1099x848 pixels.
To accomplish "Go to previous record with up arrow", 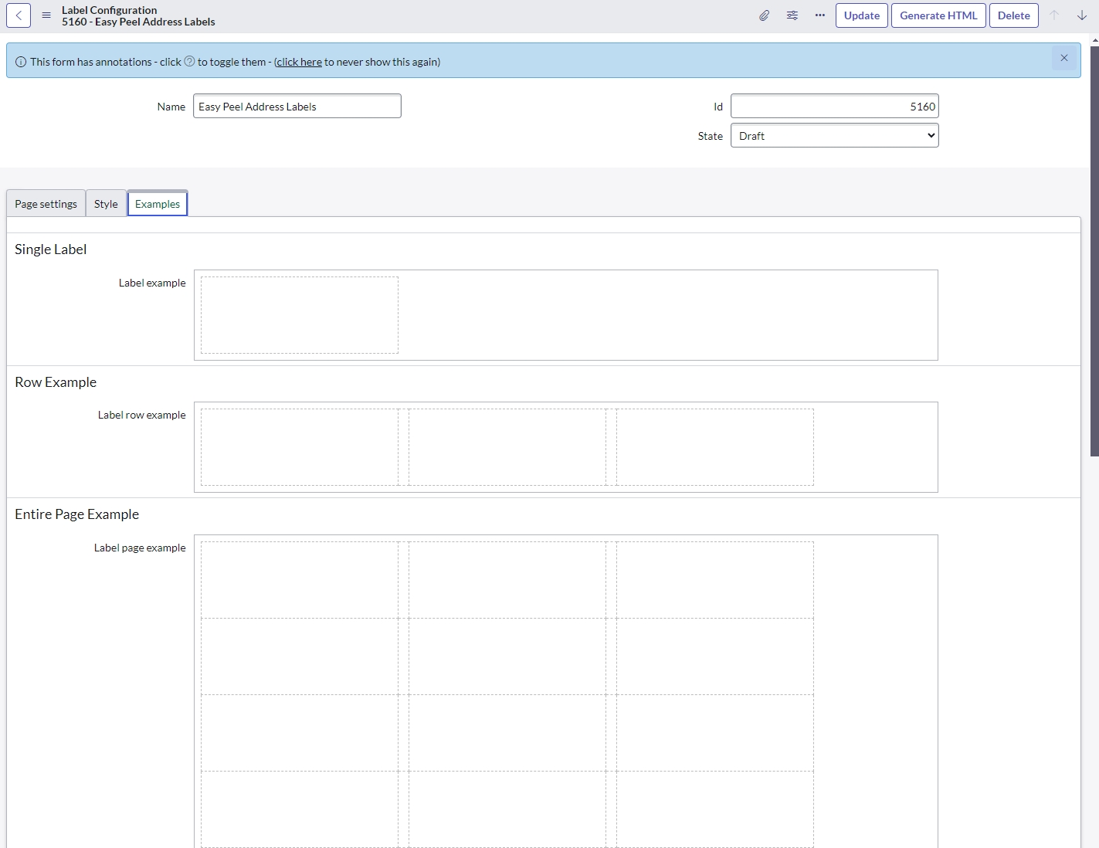I will click(1054, 15).
